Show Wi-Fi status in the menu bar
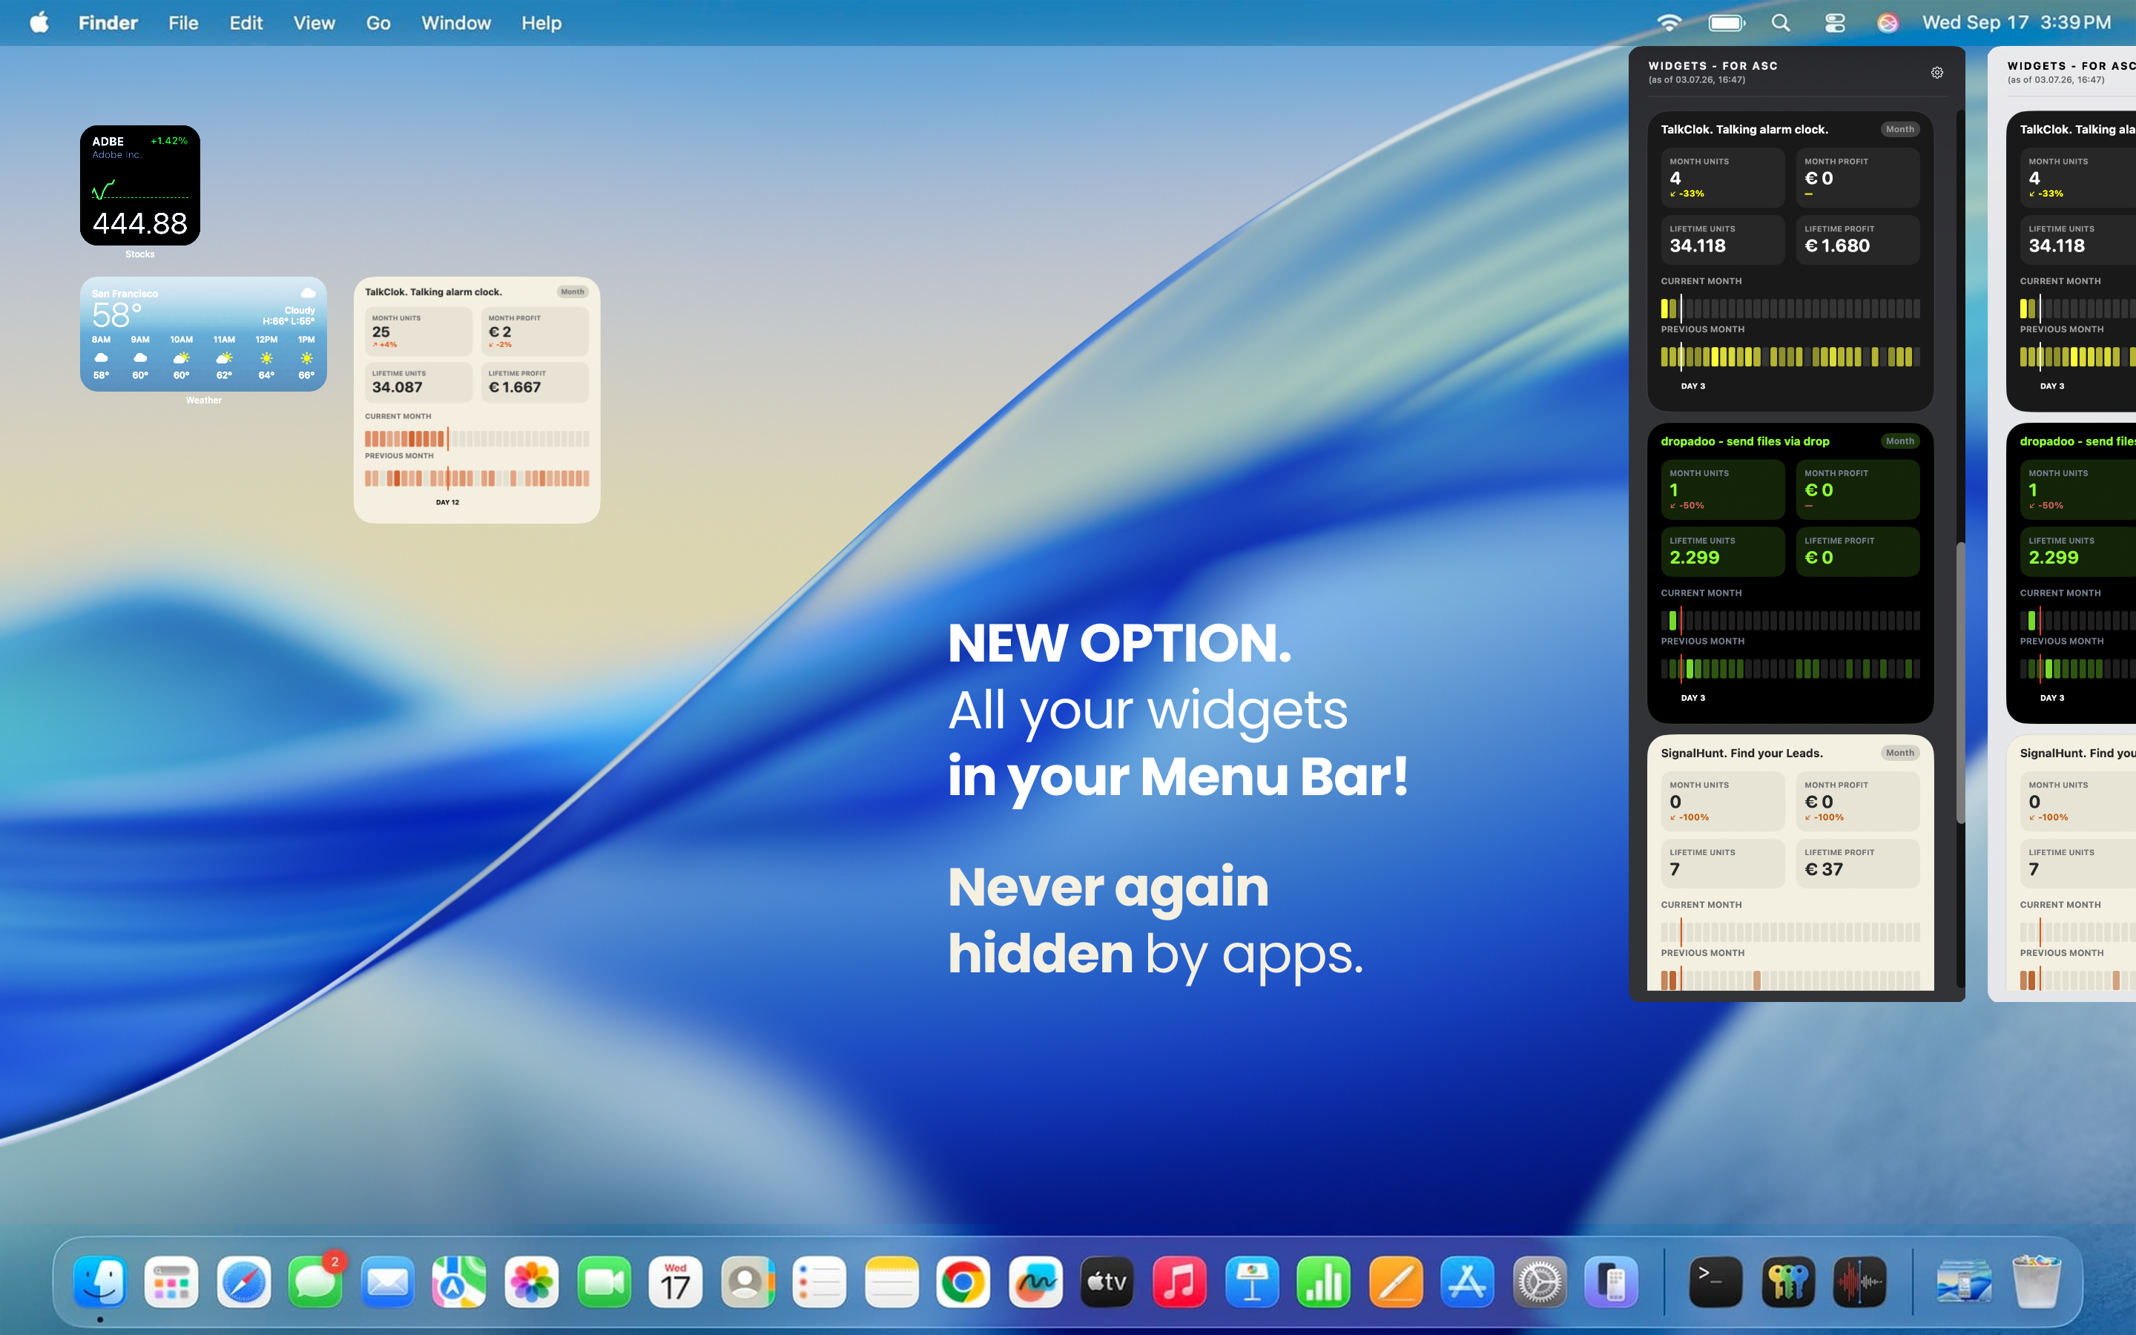Image resolution: width=2136 pixels, height=1335 pixels. (1669, 23)
